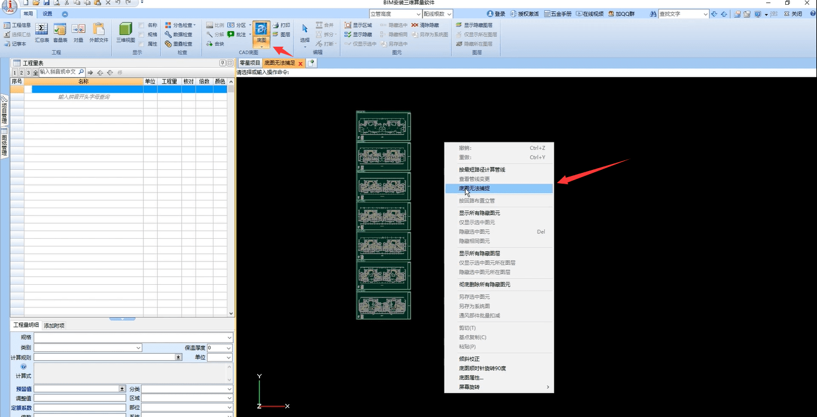Click the 三维视图 3D view icon
This screenshot has height=417, width=817.
click(x=126, y=32)
